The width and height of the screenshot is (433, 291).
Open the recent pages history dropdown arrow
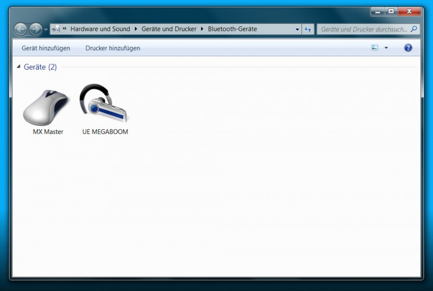coord(46,29)
